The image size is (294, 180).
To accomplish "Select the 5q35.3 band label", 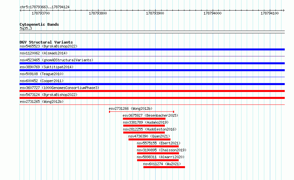I will [x=26, y=28].
